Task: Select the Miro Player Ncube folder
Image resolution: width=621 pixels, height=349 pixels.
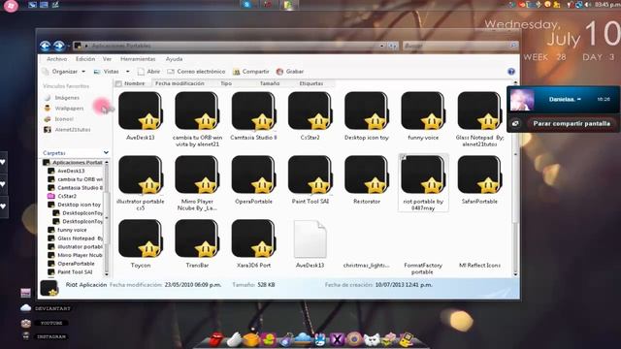Action: (197, 174)
